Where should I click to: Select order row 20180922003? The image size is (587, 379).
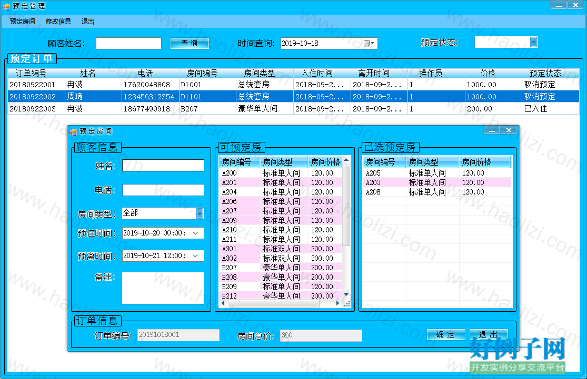[293, 109]
